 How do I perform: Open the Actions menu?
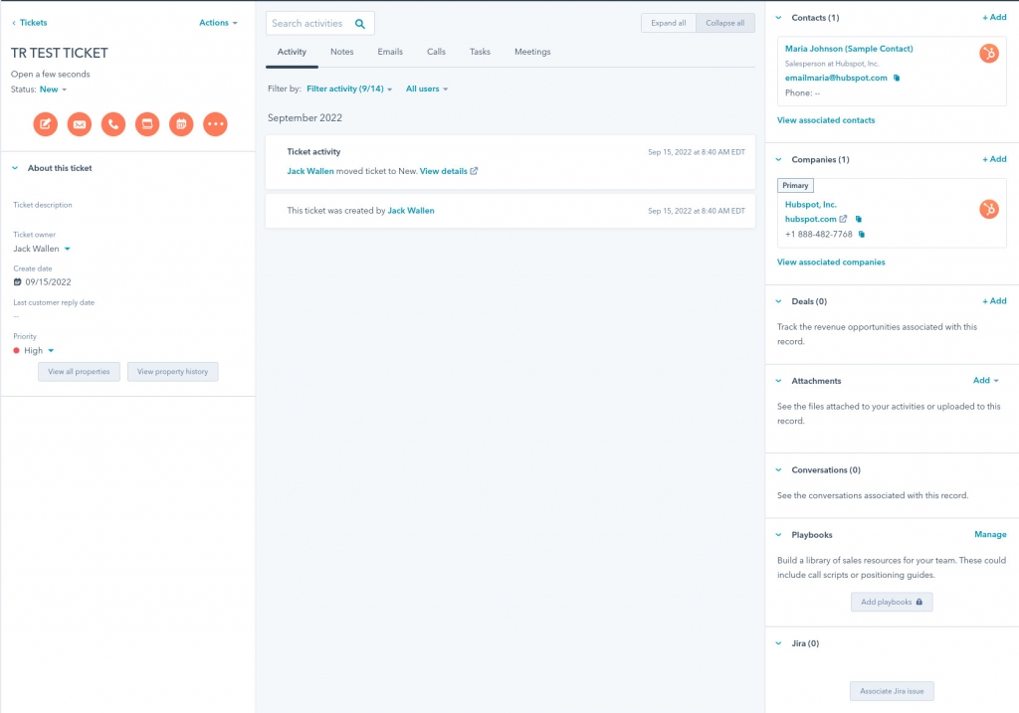coord(216,22)
